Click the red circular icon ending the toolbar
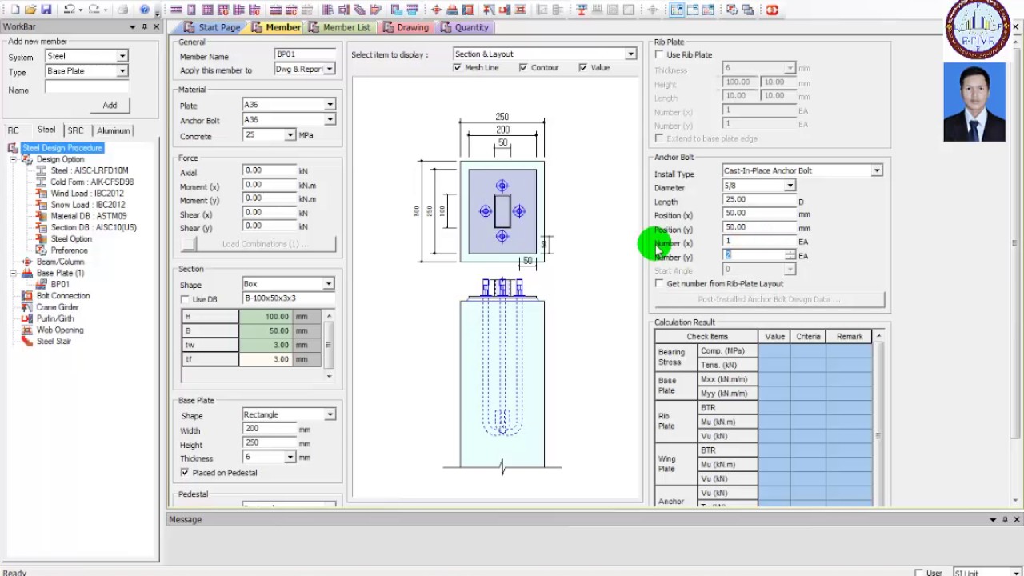This screenshot has height=576, width=1024. [772, 10]
